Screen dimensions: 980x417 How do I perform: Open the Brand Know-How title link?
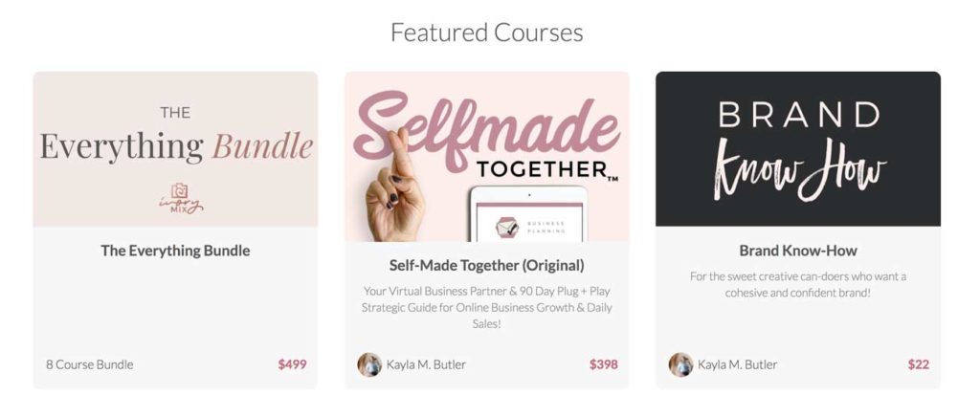[x=798, y=251]
